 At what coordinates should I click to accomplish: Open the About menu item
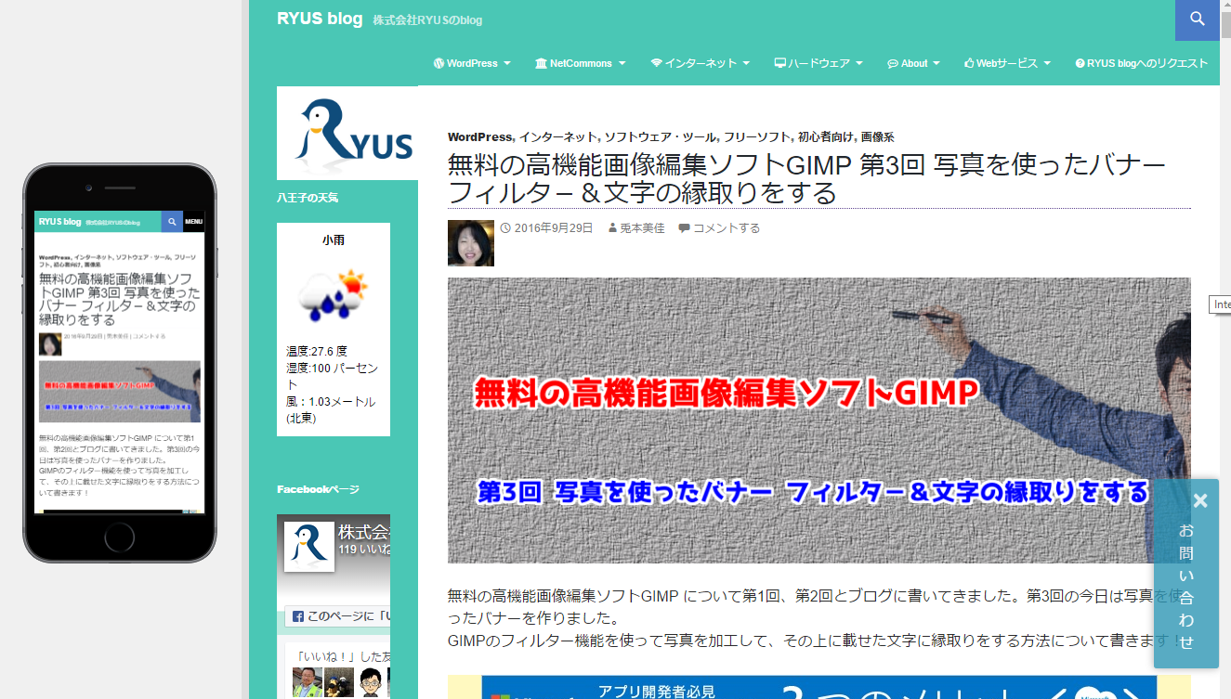[x=913, y=63]
